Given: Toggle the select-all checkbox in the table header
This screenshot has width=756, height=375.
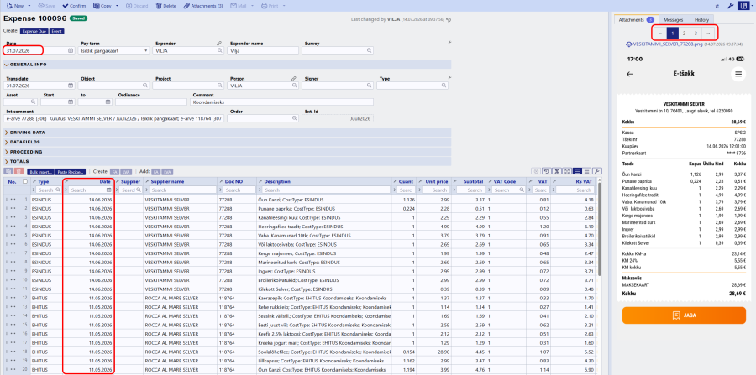Looking at the screenshot, I should pos(25,181).
